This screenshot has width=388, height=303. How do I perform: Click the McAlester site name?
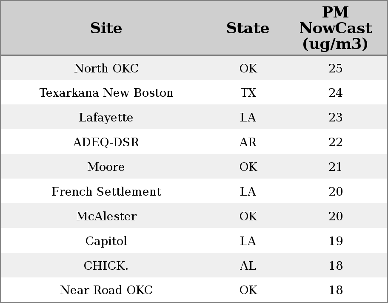tap(106, 216)
